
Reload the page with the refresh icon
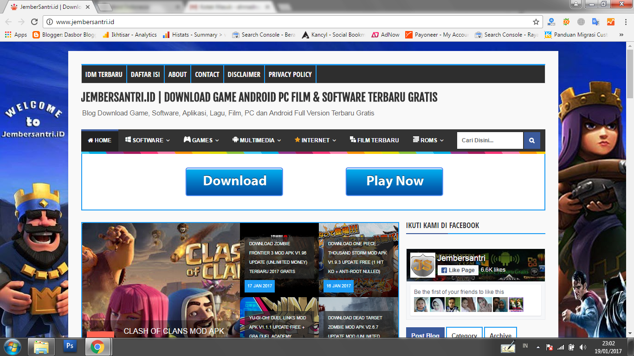[34, 22]
